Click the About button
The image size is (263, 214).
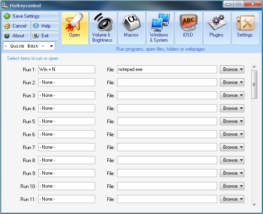point(16,36)
